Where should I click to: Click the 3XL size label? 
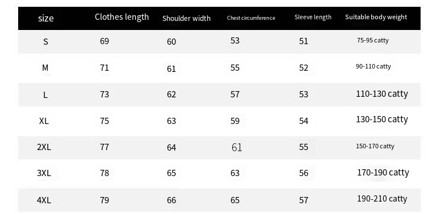pyautogui.click(x=44, y=173)
